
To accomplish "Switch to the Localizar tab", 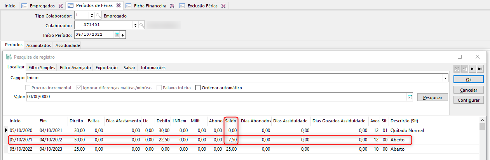I will 16,67.
